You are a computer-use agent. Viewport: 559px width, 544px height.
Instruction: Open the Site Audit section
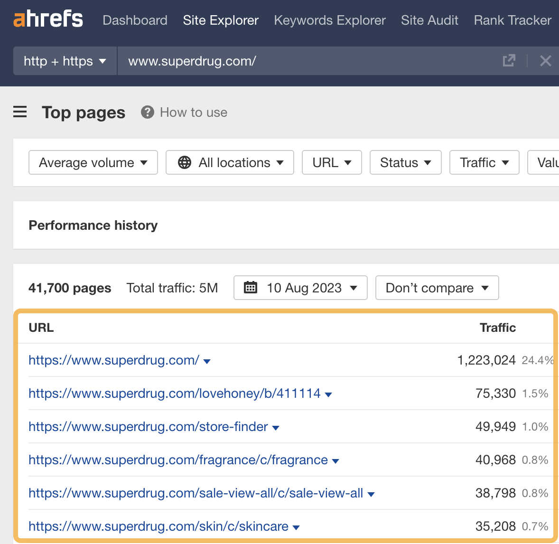tap(429, 20)
